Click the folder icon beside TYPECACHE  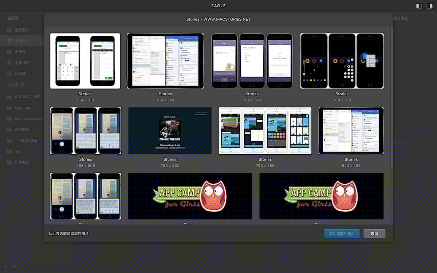(9, 141)
